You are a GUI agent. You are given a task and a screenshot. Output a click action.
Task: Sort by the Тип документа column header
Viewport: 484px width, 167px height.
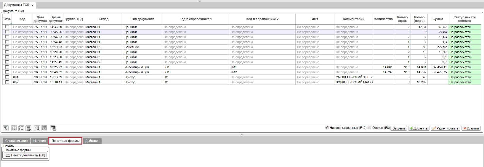[142, 19]
